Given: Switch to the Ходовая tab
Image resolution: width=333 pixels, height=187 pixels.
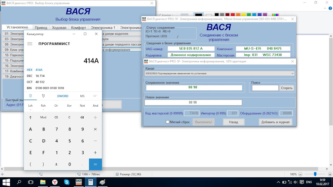Looking at the screenshot, I should click(x=59, y=28).
